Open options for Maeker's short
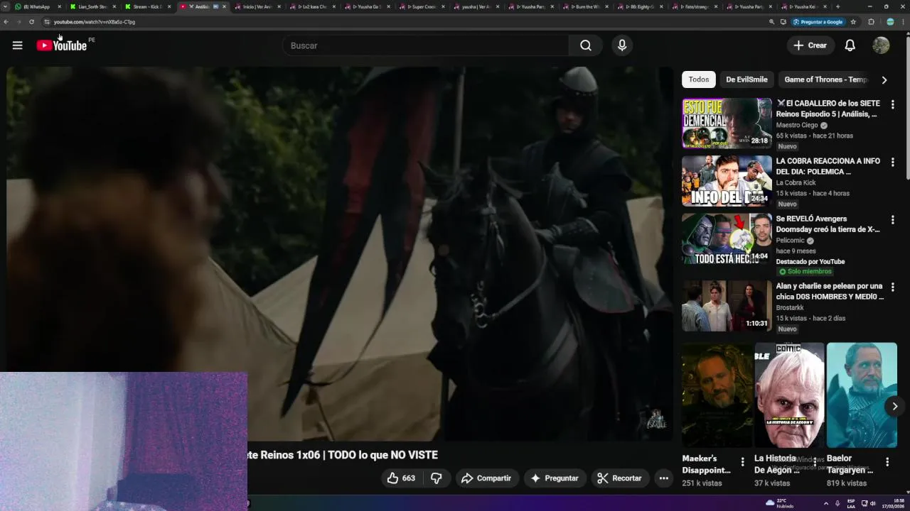The width and height of the screenshot is (910, 511). pos(742,462)
